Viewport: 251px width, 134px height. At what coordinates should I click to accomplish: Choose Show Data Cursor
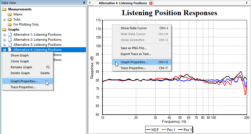142,28
